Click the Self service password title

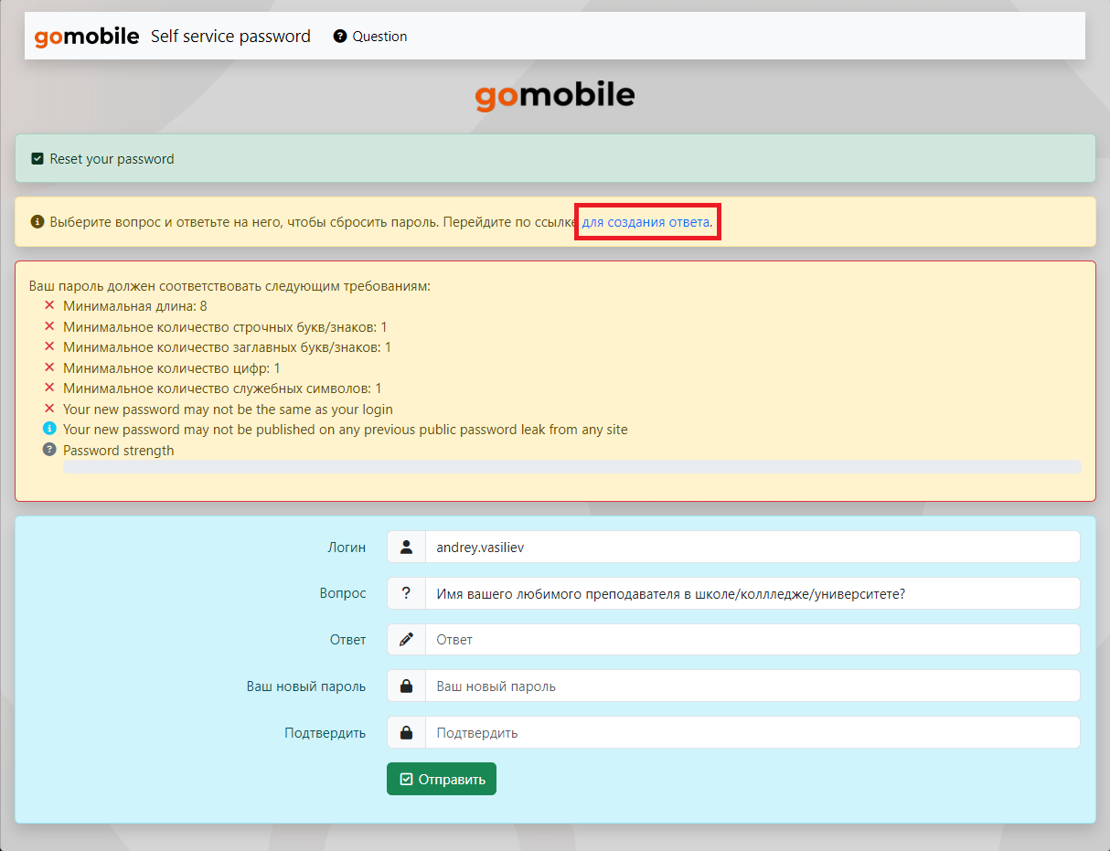230,37
